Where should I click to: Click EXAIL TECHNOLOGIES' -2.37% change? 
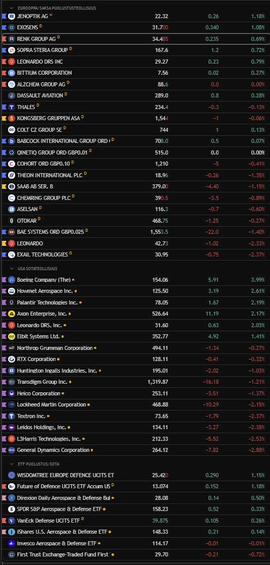(257, 254)
